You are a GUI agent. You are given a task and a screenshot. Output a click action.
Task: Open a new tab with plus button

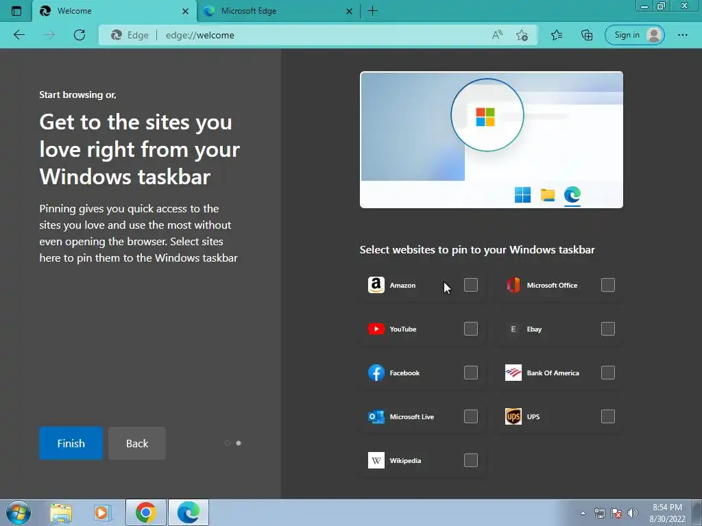(x=372, y=11)
